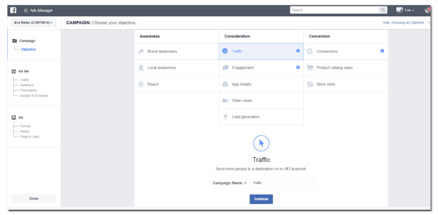This screenshot has height=215, width=438.
Task: Click the Ad section icon
Action: (x=13, y=117)
